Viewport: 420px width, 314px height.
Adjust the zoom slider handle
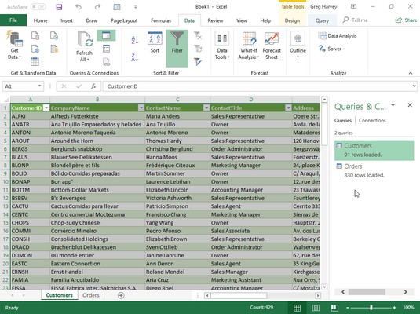[x=371, y=308]
